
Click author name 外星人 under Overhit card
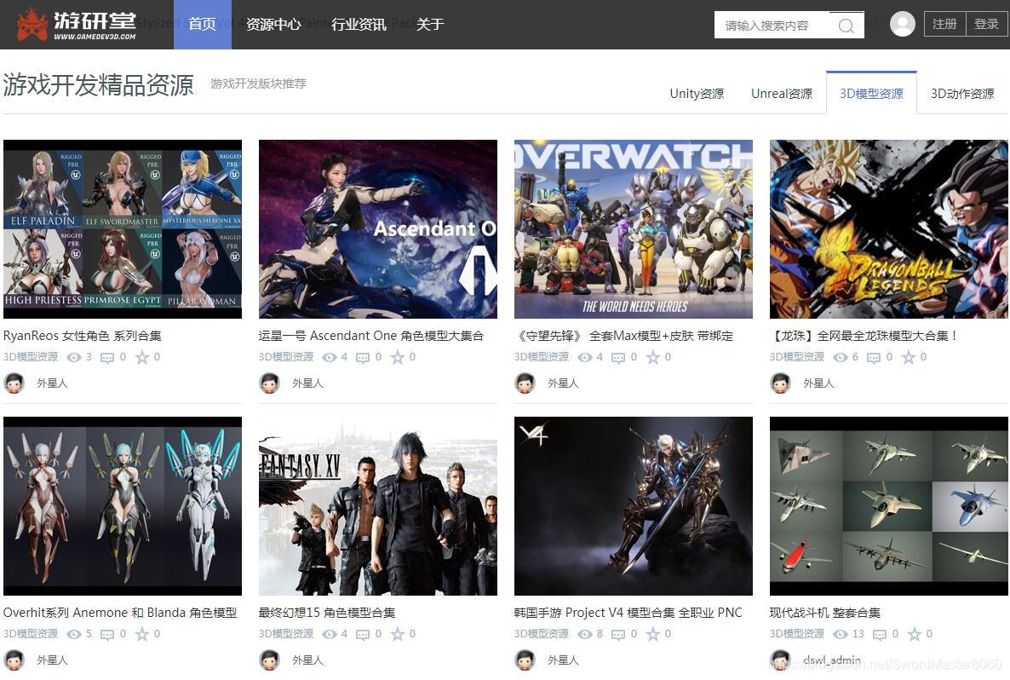(x=52, y=660)
